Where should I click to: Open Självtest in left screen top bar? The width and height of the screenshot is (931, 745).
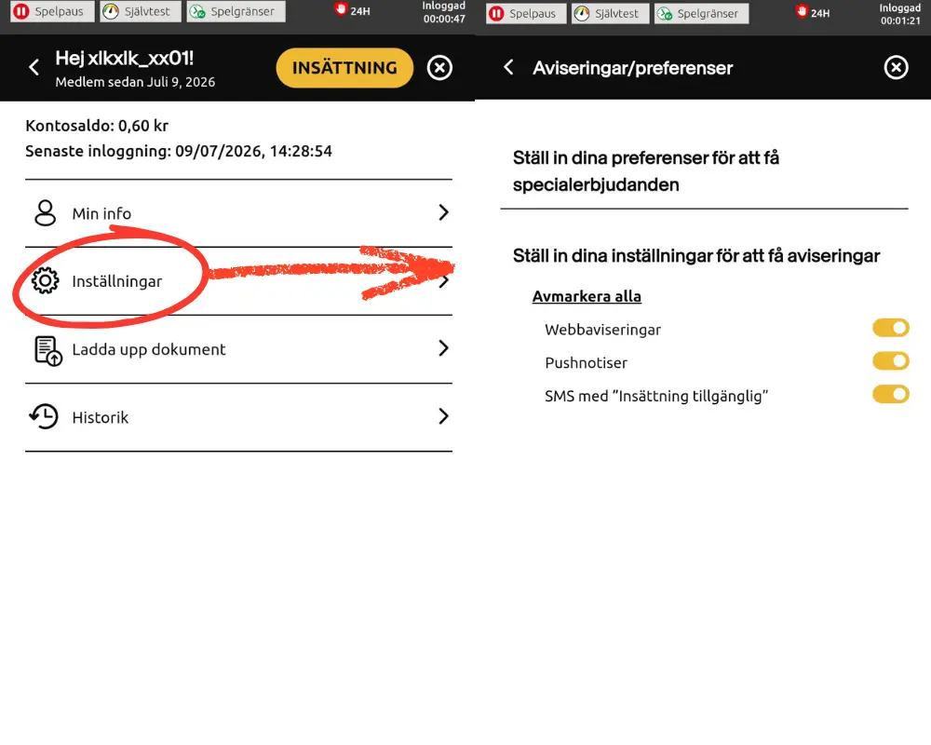click(x=141, y=11)
